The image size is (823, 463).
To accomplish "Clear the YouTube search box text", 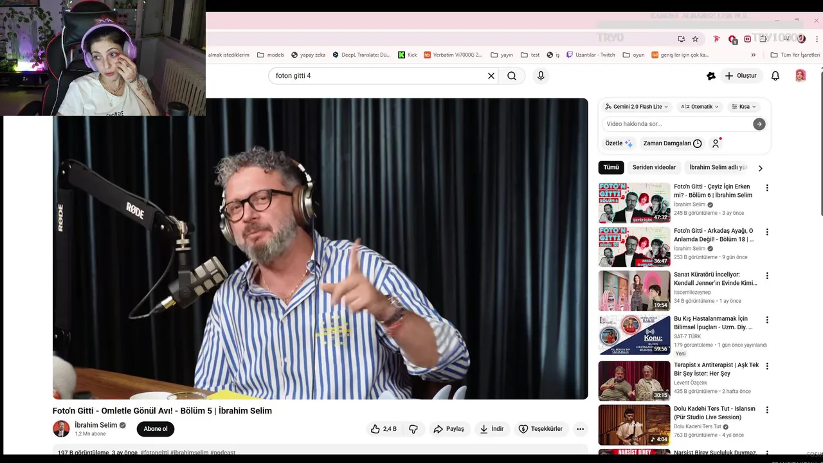I will click(x=491, y=76).
